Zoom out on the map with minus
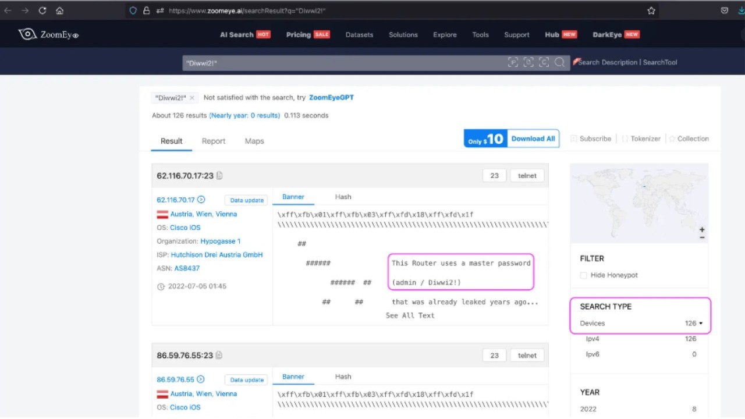 702,237
